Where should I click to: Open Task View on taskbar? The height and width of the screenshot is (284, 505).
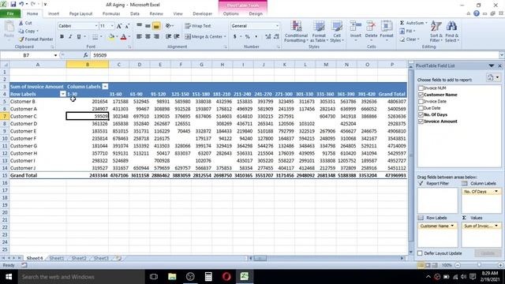[x=154, y=276]
